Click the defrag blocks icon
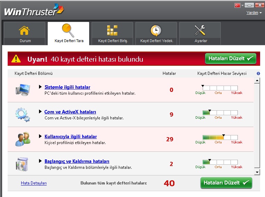Viewport: 265px width, 197px height. click(x=112, y=30)
